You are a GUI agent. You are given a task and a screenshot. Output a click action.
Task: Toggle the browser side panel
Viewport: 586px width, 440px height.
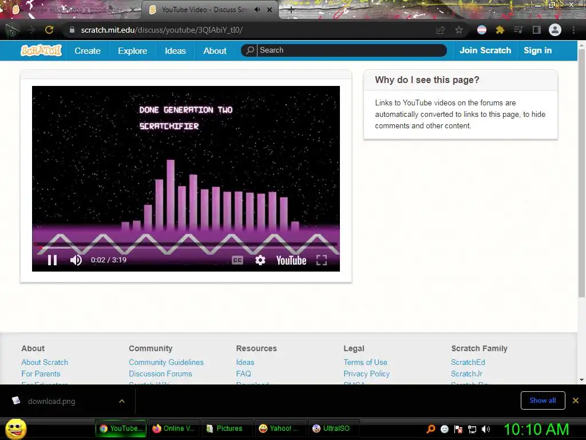click(537, 30)
